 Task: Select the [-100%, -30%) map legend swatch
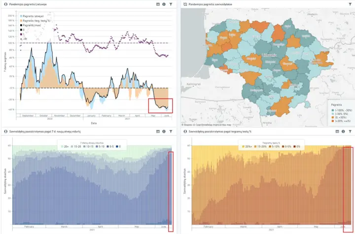(x=332, y=110)
